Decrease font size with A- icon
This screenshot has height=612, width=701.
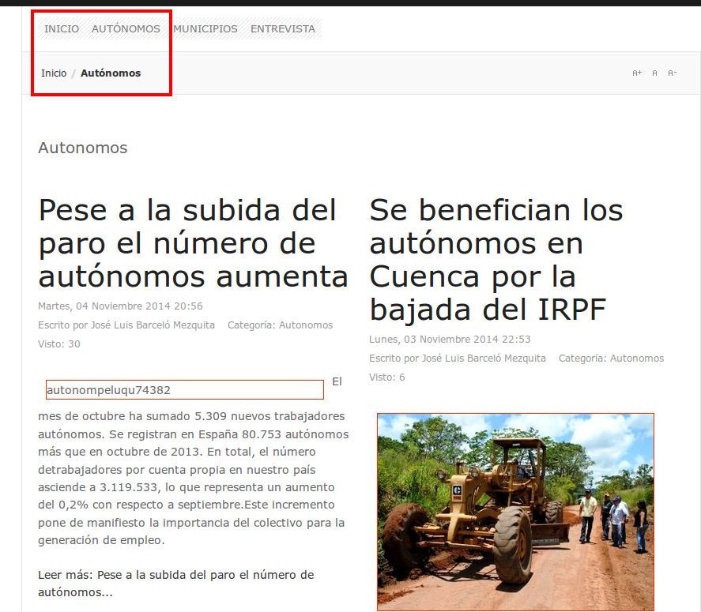coord(673,73)
